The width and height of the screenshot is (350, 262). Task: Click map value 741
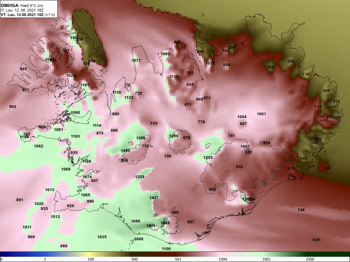231,136
